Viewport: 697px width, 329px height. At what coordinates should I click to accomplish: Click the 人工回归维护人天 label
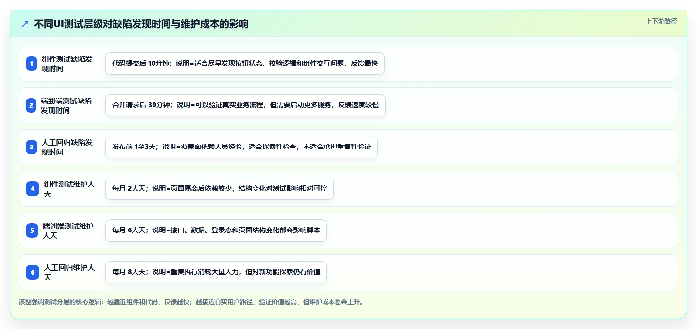[69, 272]
